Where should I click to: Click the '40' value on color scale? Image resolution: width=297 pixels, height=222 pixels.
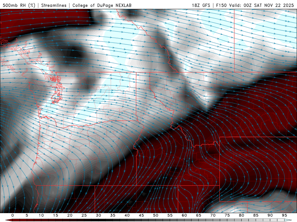coord(127,215)
